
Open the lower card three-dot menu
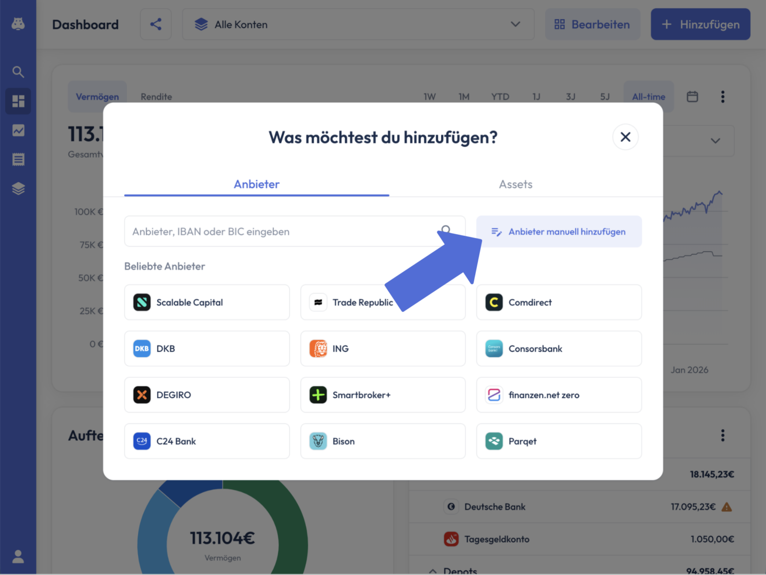722,436
